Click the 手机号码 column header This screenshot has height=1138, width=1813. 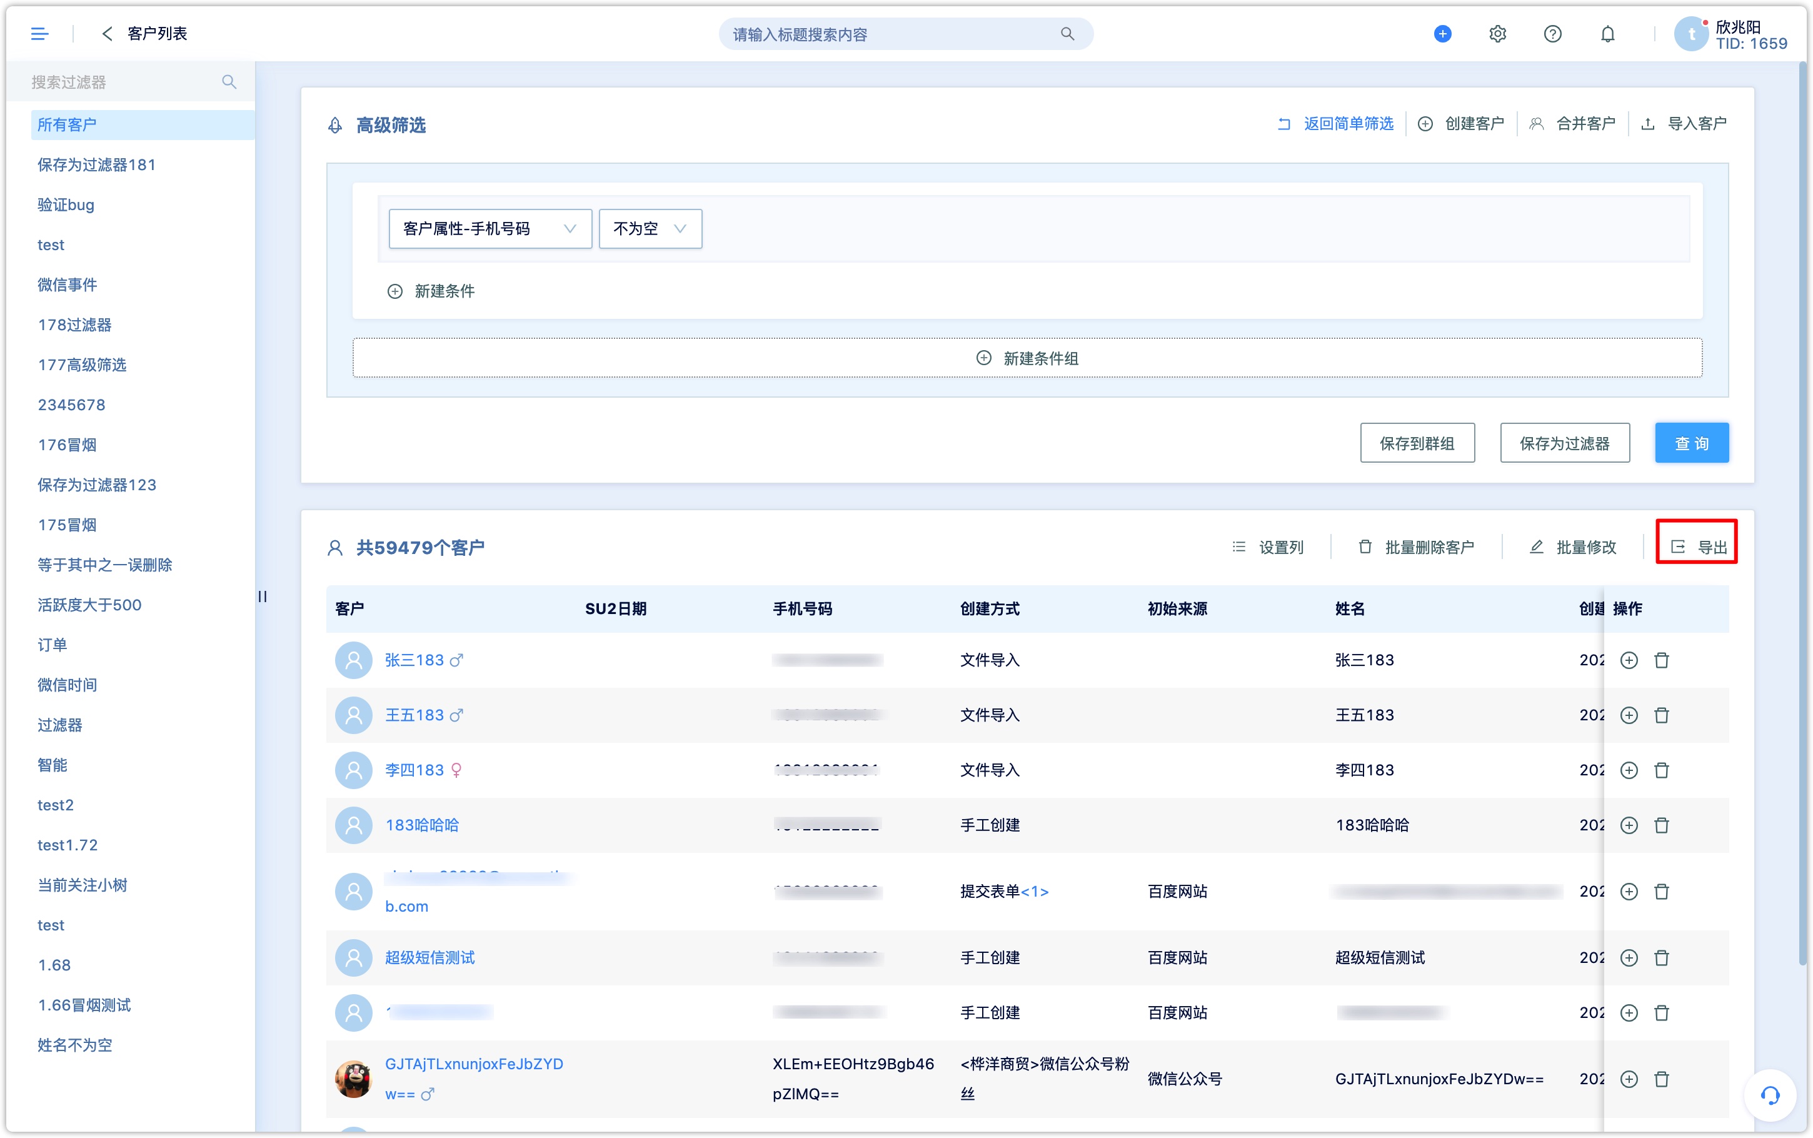802,609
